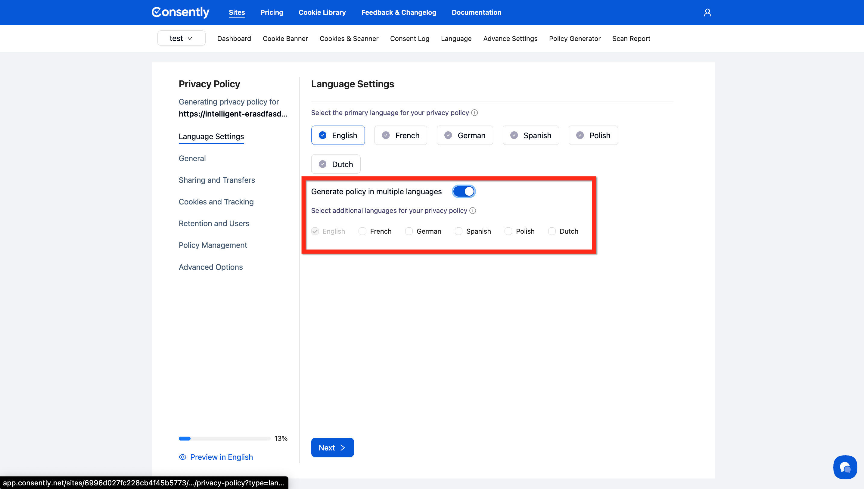Go to Policy Generator tab

pyautogui.click(x=574, y=39)
